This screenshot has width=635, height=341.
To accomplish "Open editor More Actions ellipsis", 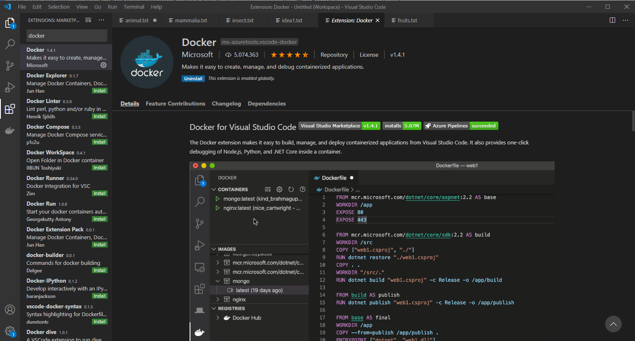I will pyautogui.click(x=625, y=20).
